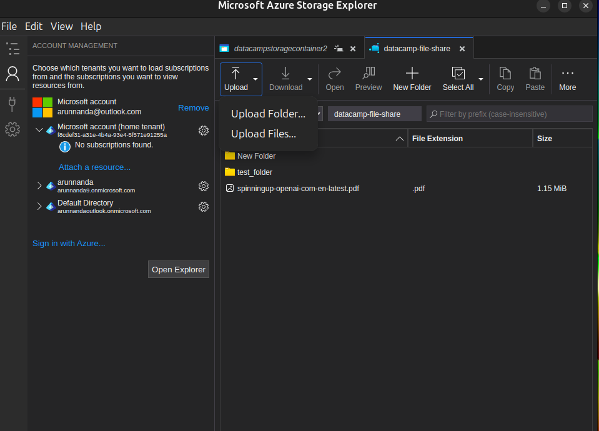Screen dimensions: 599x431
Task: Choose Upload Files... from the menu
Action: point(264,134)
